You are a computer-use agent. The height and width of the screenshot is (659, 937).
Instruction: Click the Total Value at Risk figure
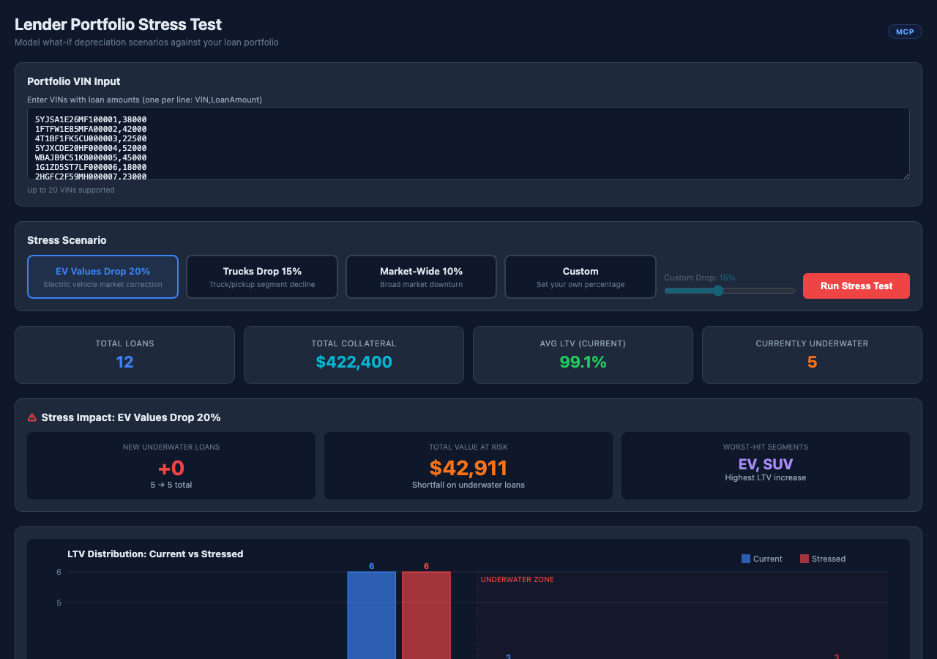468,468
